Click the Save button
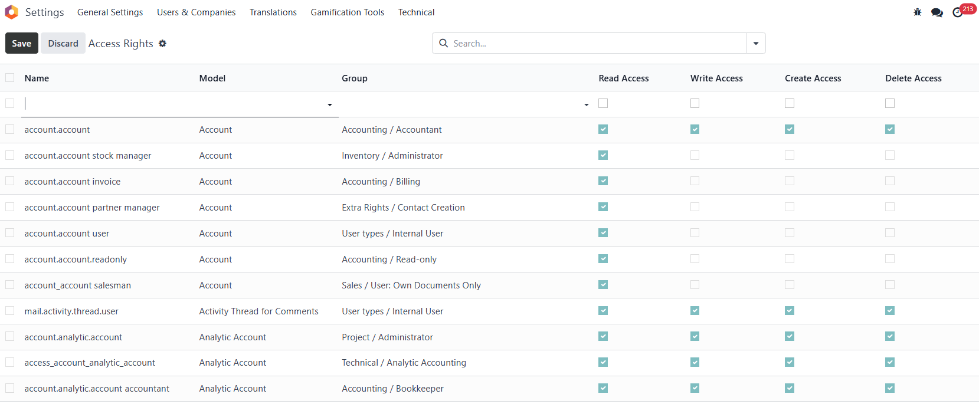 22,43
